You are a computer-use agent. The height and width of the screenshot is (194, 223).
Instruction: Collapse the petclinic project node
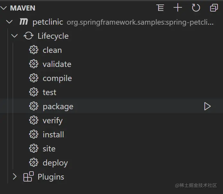tap(9, 22)
